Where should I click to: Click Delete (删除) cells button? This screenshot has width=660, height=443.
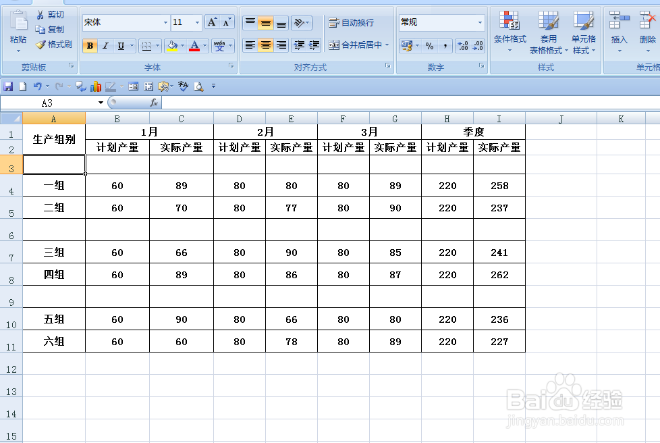pos(647,32)
